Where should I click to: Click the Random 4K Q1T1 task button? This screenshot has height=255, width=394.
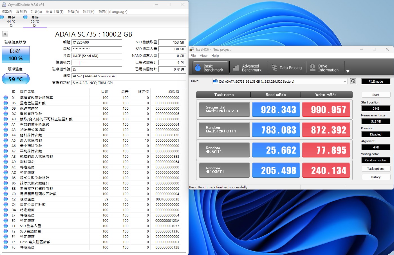[x=224, y=150]
